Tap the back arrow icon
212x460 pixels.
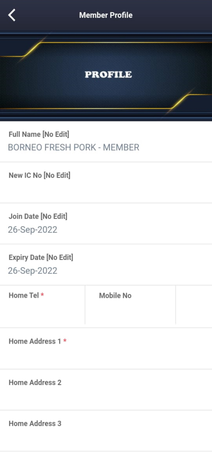(x=12, y=15)
